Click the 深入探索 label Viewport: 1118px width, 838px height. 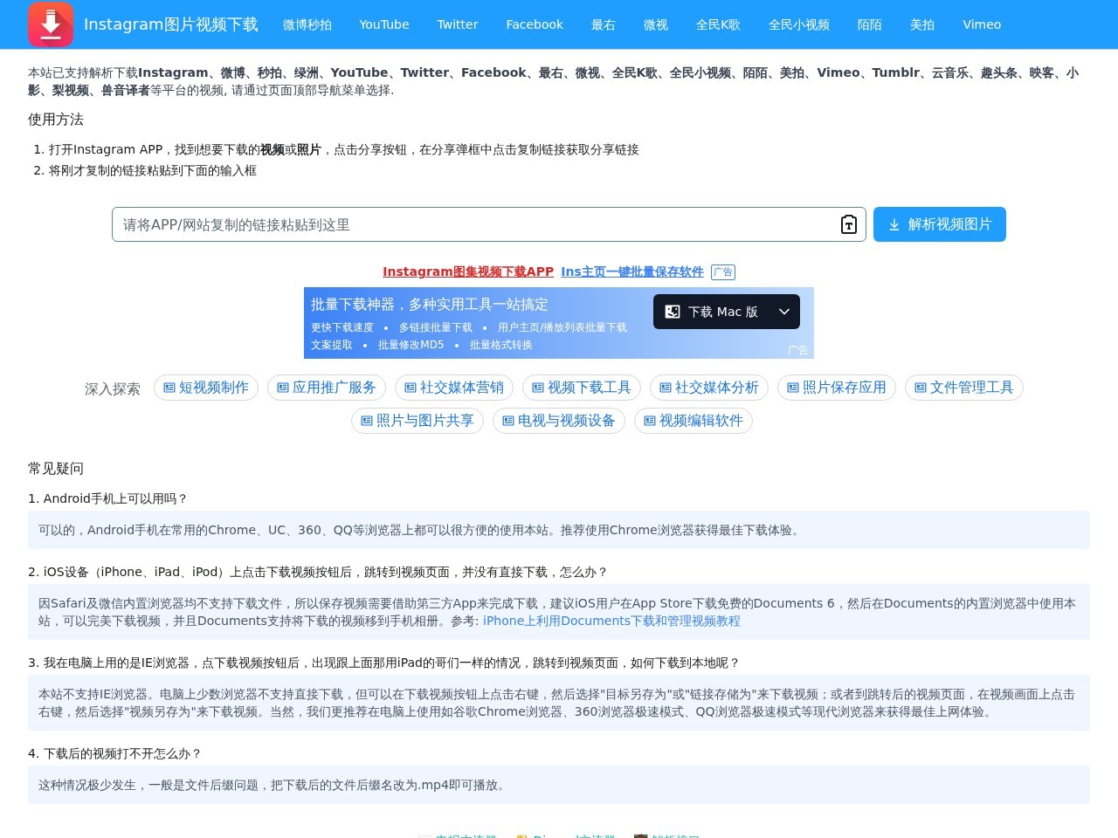point(113,389)
